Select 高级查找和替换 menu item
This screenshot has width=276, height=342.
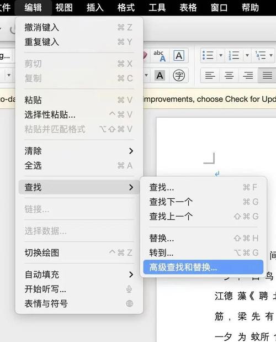pyautogui.click(x=203, y=267)
